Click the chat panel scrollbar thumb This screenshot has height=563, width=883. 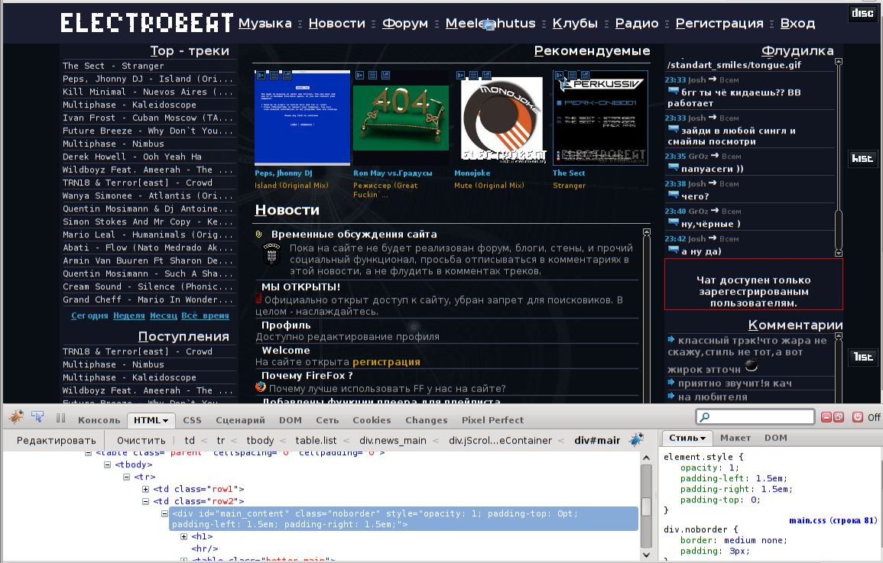coord(838,229)
